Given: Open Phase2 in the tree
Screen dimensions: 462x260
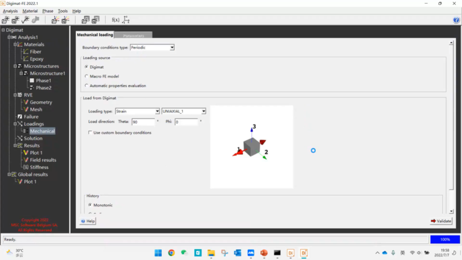Looking at the screenshot, I should (x=43, y=87).
